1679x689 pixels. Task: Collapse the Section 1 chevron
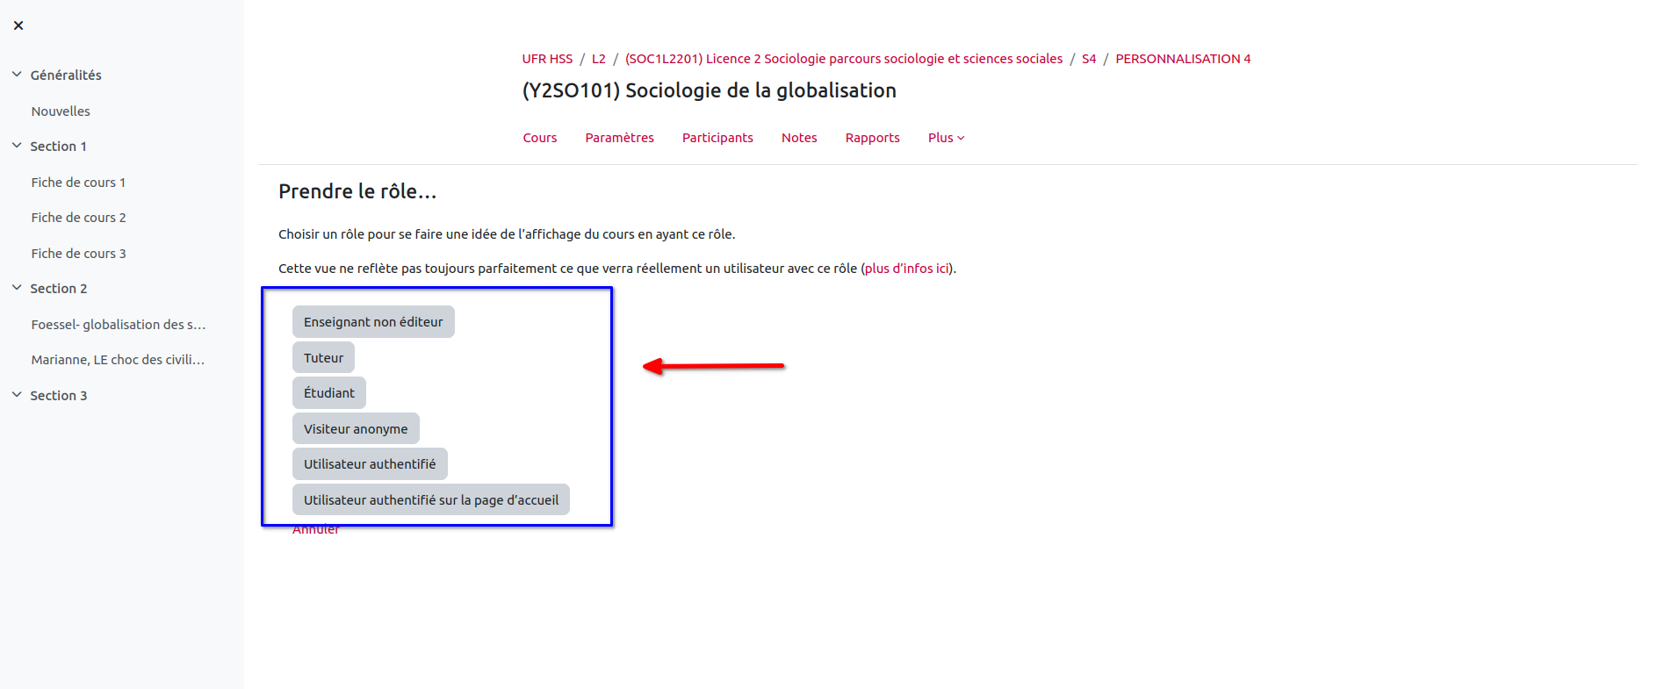[x=17, y=146]
